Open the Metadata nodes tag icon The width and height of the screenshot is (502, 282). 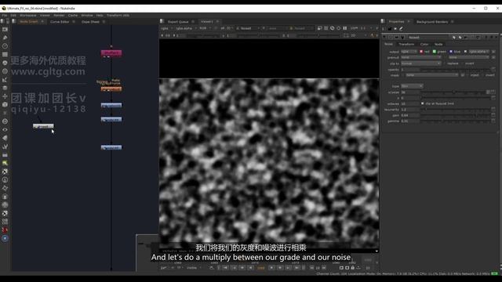(x=5, y=138)
